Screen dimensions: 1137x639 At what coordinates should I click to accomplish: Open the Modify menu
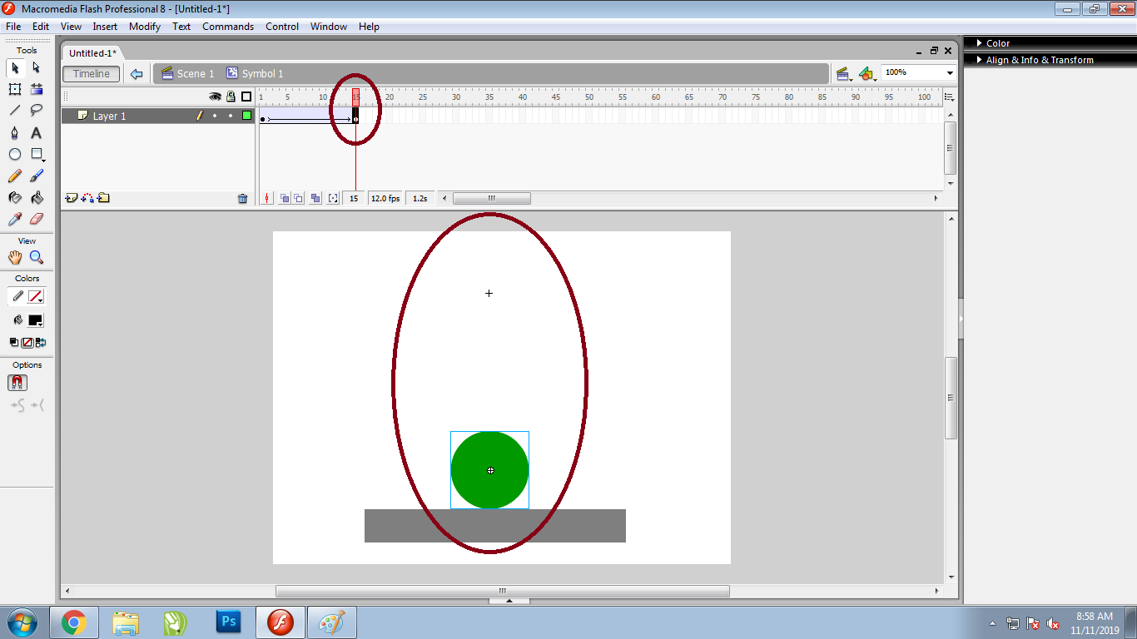click(x=144, y=26)
